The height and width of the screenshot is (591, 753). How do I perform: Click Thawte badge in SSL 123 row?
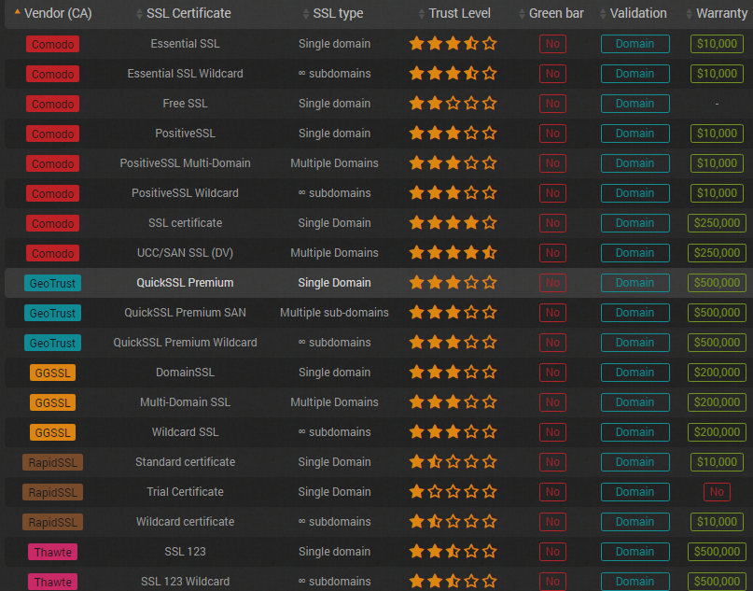[x=53, y=552]
